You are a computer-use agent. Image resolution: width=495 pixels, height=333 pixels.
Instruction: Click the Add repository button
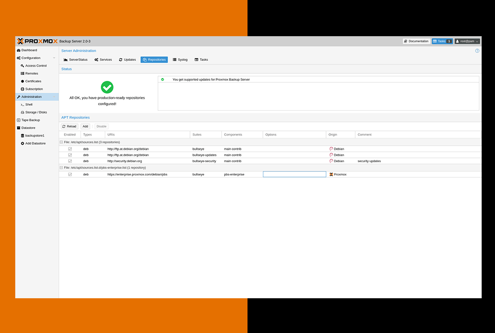(x=85, y=126)
